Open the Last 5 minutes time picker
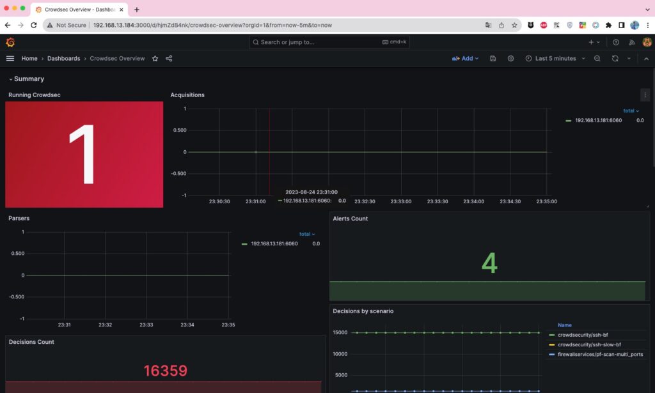 (555, 58)
